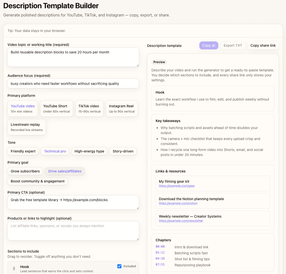Enable the Drive sales/affiliates goal

coord(65,171)
